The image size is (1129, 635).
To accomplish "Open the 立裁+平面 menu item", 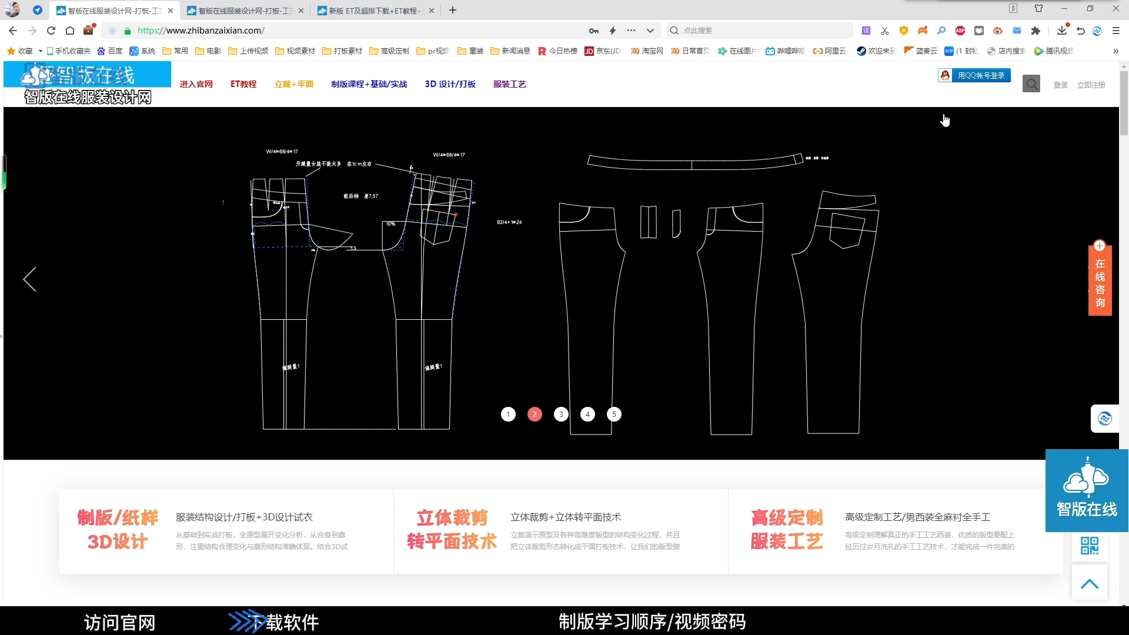I will (294, 84).
